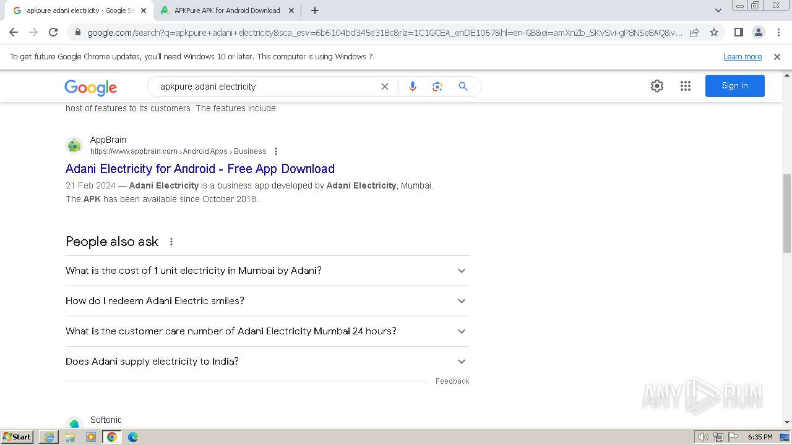
Task: Open network status in system tray
Action: tap(718, 437)
